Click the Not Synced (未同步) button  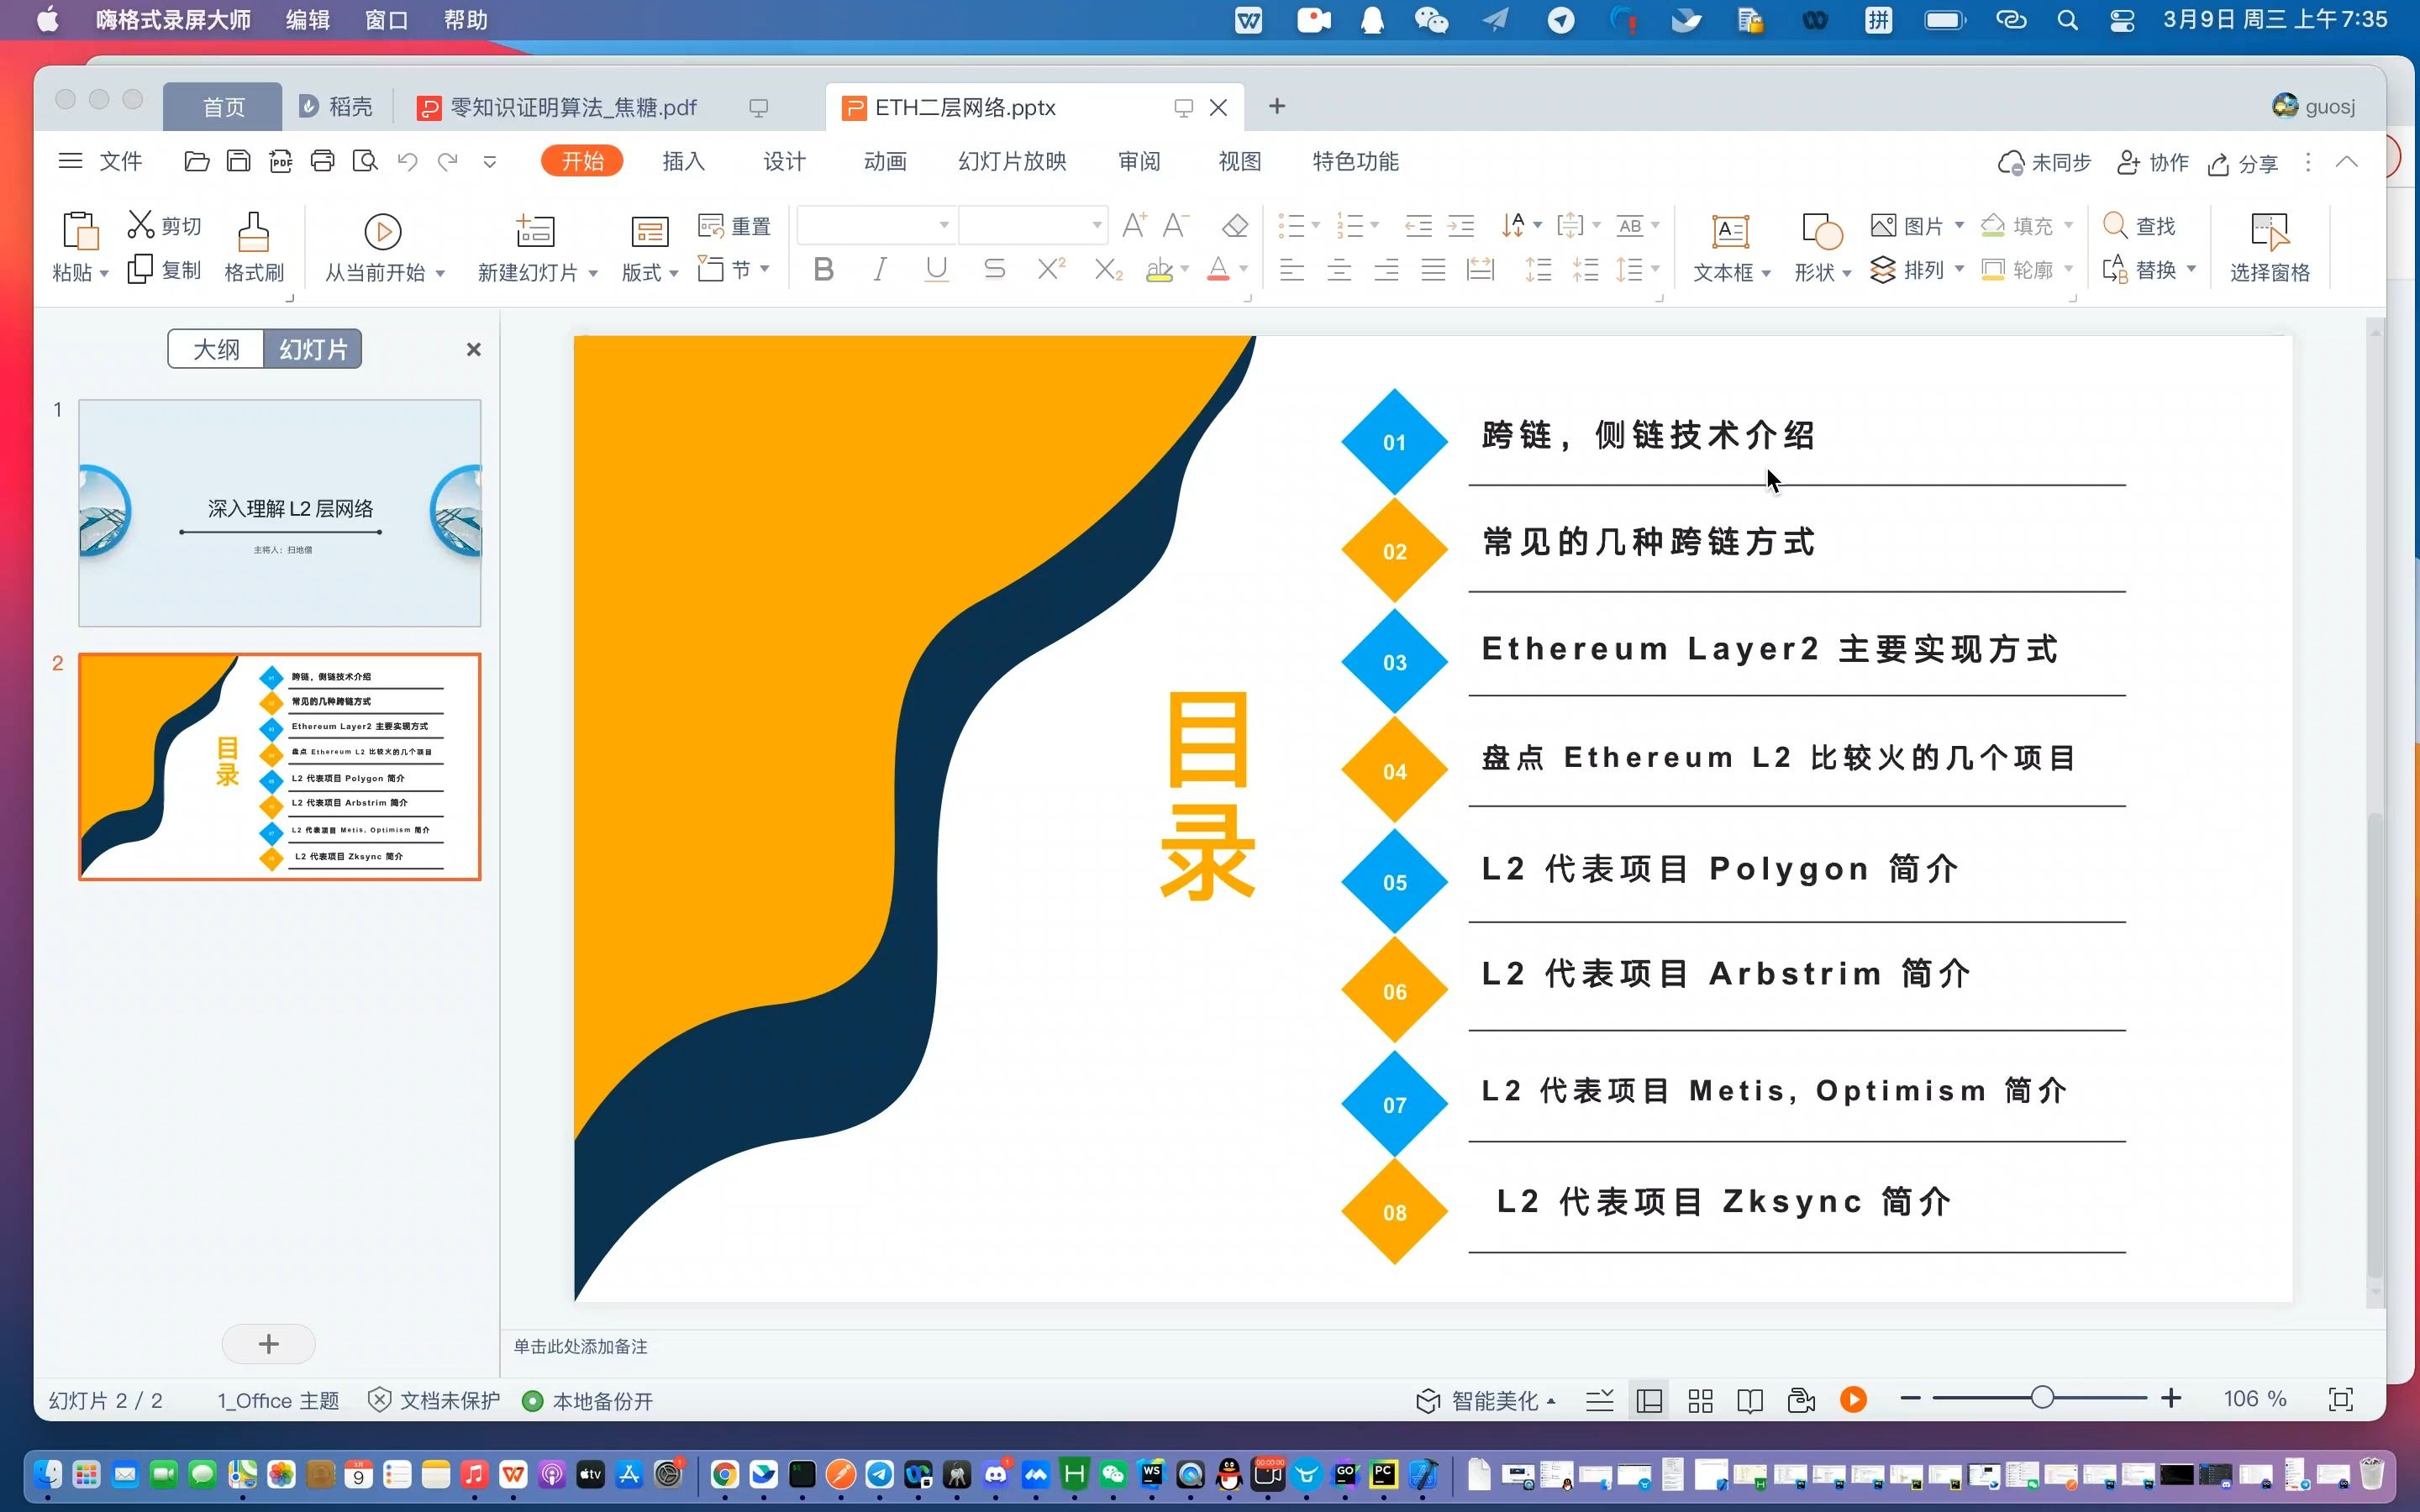2044,163
